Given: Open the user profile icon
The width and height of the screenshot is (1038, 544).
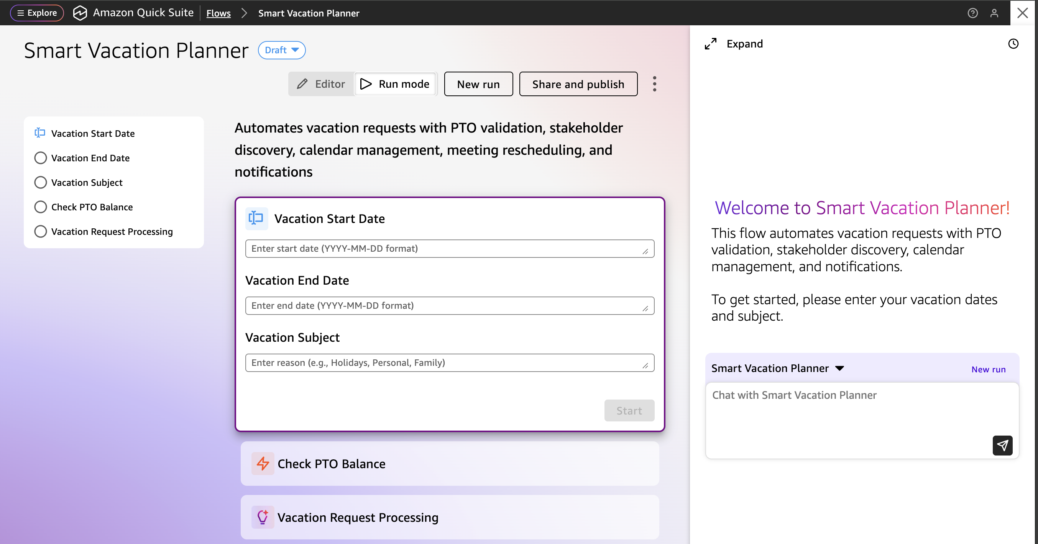Looking at the screenshot, I should 994,13.
